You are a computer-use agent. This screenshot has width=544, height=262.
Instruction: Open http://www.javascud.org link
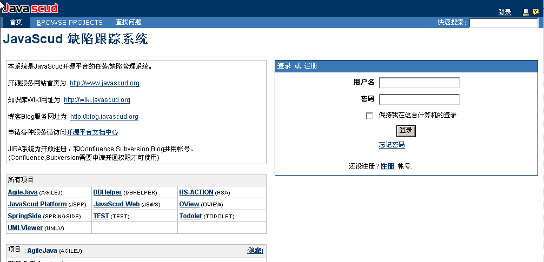[x=104, y=83]
